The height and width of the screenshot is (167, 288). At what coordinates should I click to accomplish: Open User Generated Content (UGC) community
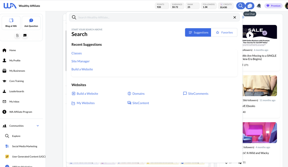(29, 156)
